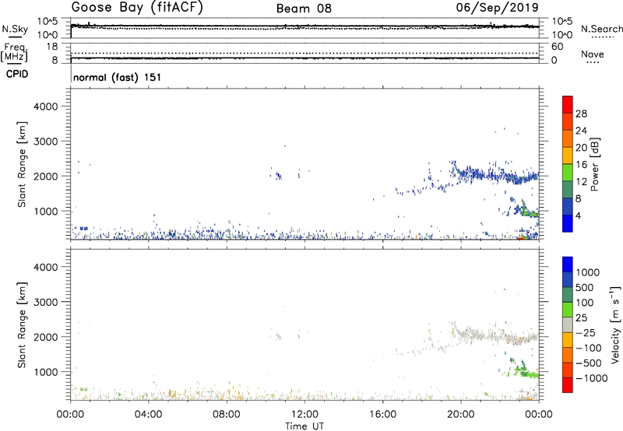The height and width of the screenshot is (431, 623).
Task: Click the power colorbar "12" label
Action: tap(581, 182)
